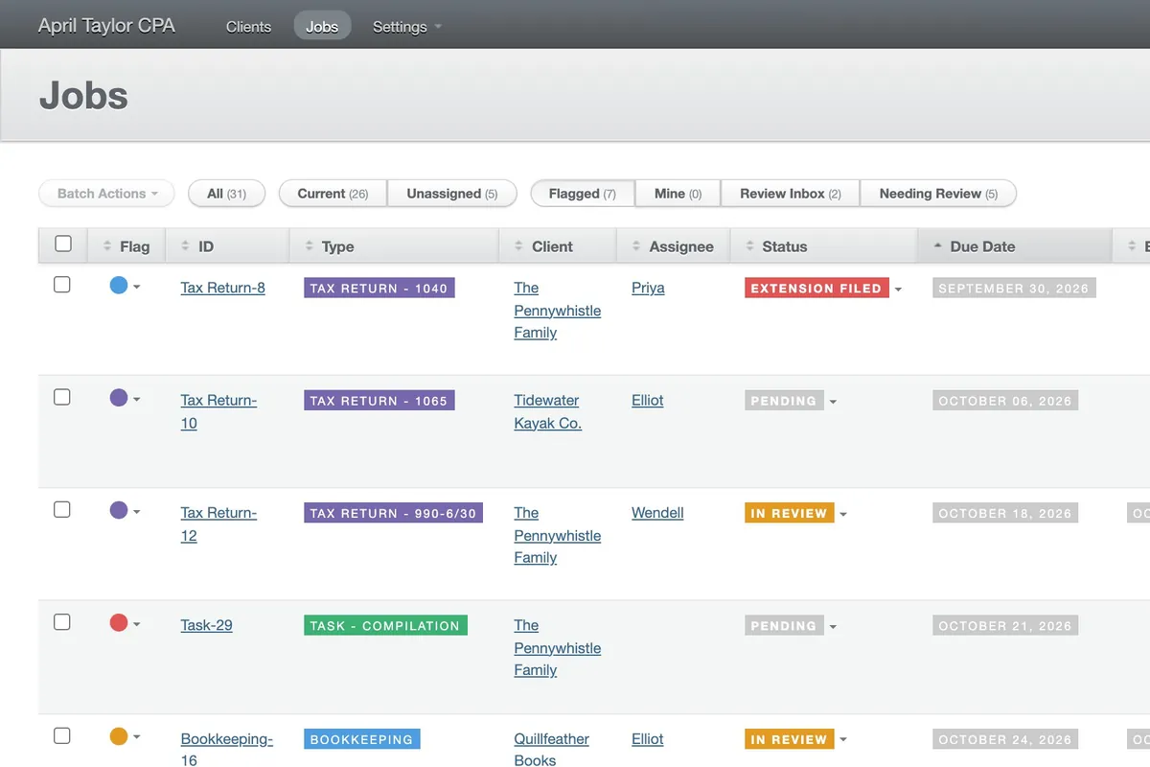1150x767 pixels.
Task: Open the Tax Return-10 job link
Action: 218,411
